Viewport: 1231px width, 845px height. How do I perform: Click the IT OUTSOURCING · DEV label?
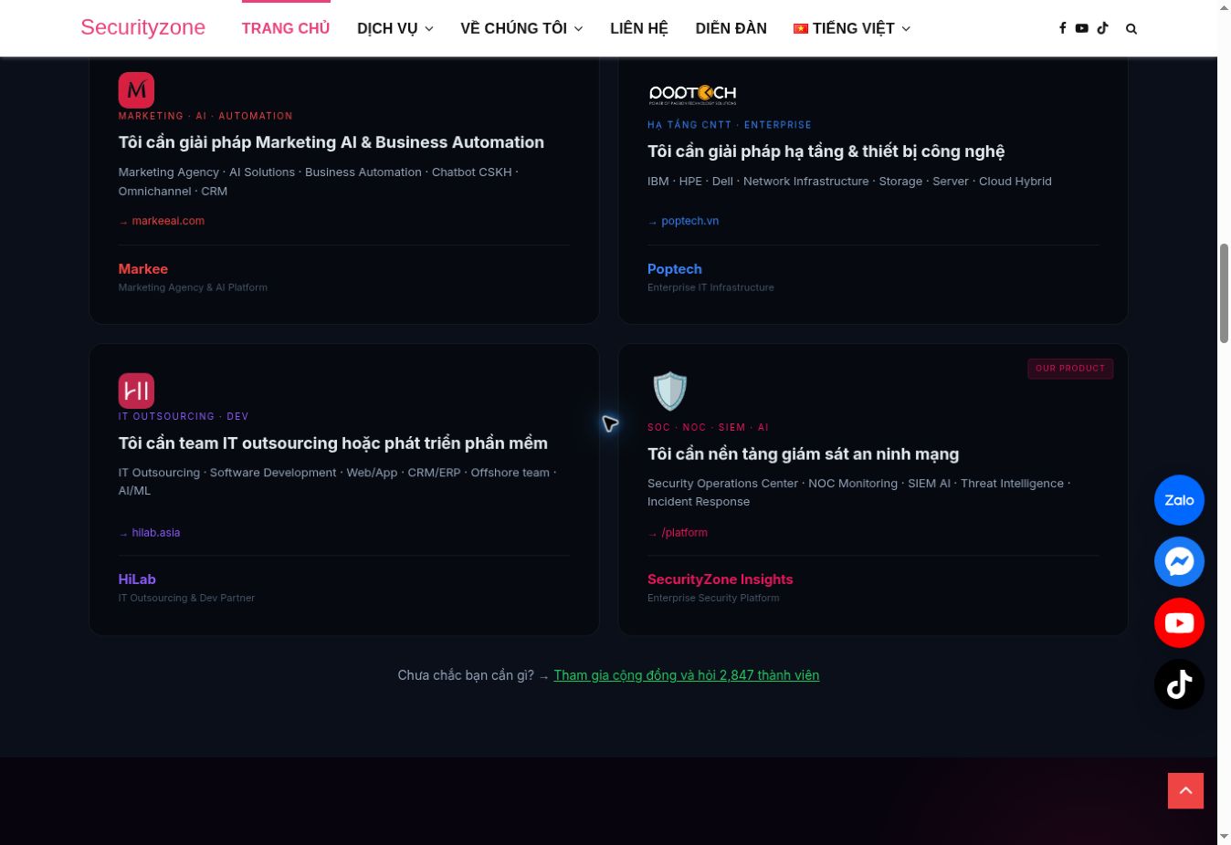click(184, 416)
